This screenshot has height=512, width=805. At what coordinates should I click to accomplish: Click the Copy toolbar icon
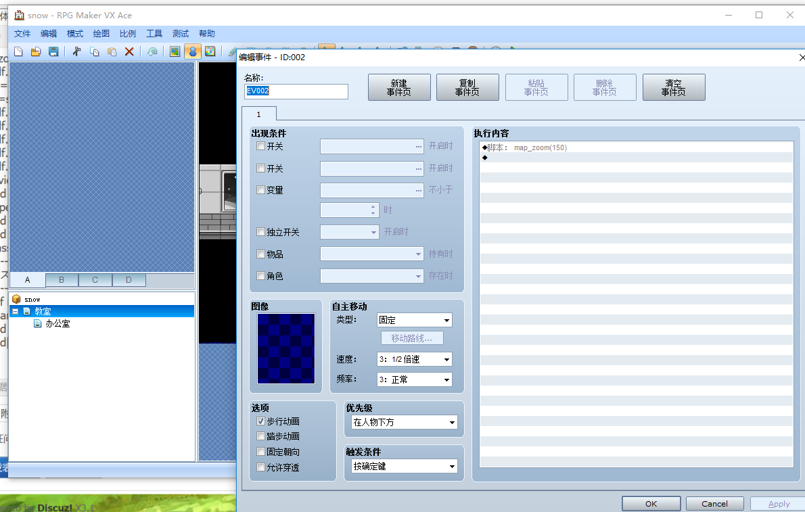95,51
